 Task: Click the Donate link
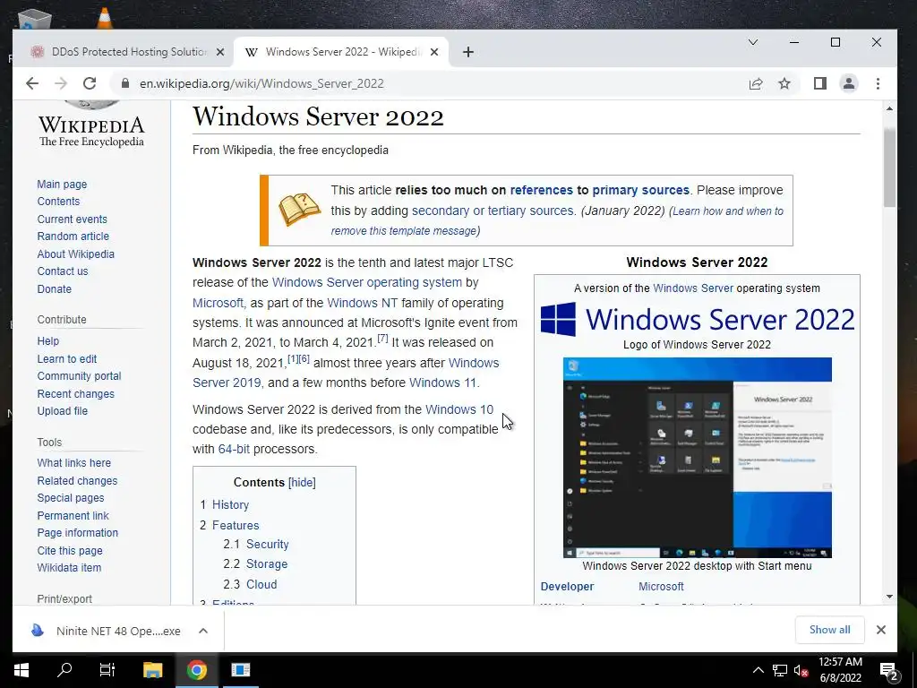pos(55,289)
